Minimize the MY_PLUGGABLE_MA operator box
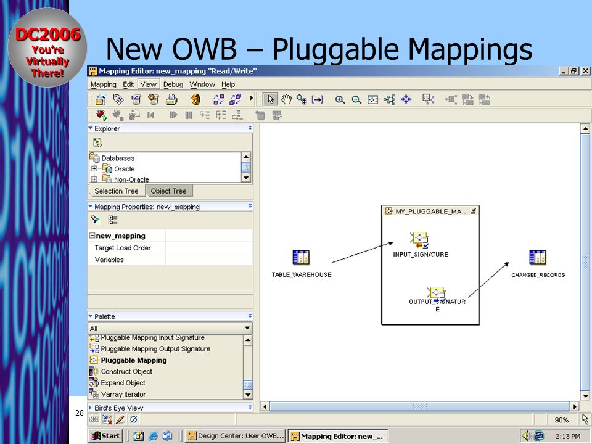Viewport: 592px width, 444px height. tap(473, 211)
